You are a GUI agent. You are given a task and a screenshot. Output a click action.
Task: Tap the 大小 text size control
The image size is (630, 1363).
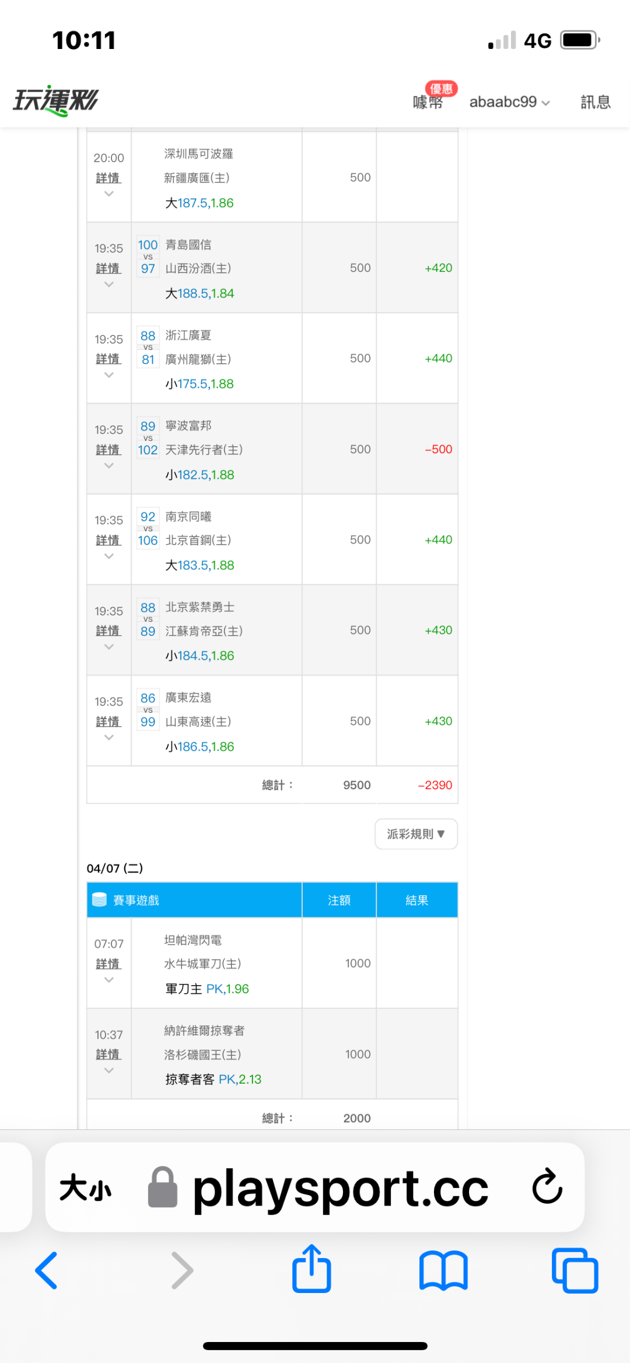click(x=85, y=1187)
